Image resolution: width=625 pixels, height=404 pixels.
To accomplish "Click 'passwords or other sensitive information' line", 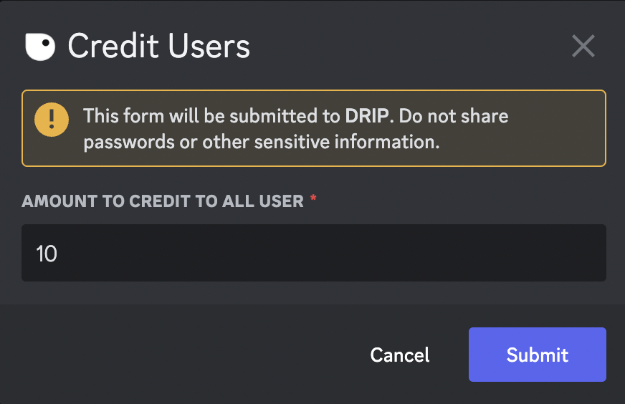I will pyautogui.click(x=262, y=142).
